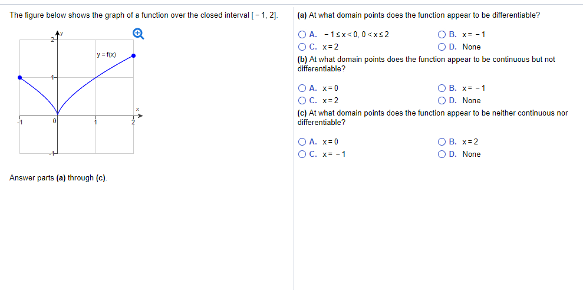This screenshot has height=293, width=583.
Task: Pick part (a) option D: None
Action: click(442, 47)
